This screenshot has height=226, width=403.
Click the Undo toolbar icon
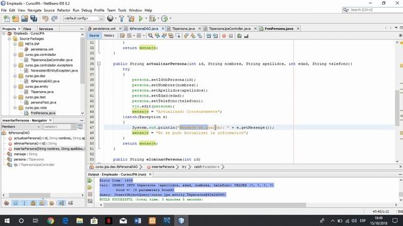coord(45,18)
